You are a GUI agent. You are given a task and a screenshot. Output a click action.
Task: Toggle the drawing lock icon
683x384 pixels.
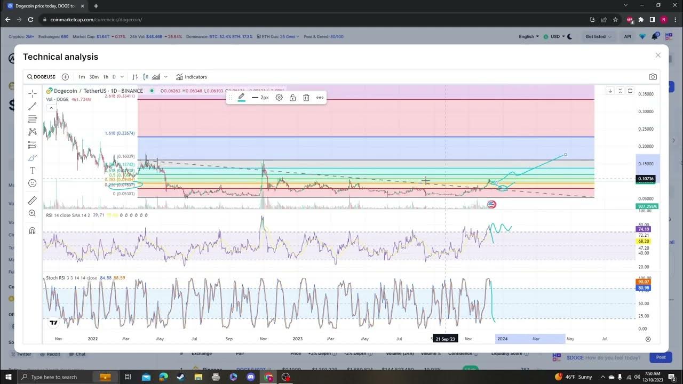(x=293, y=98)
